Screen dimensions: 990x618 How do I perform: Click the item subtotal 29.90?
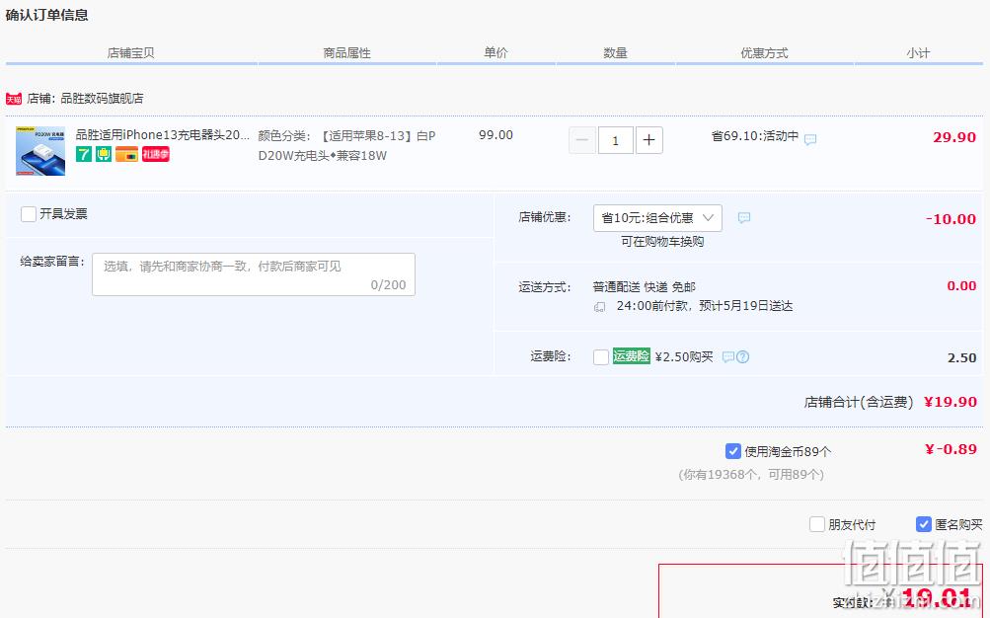click(x=954, y=137)
